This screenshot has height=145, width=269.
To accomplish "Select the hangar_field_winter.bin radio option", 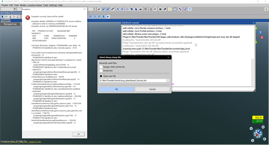I will [x=101, y=67].
